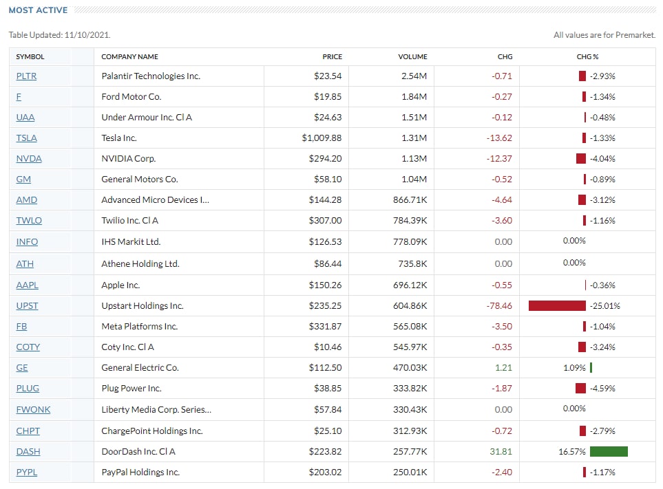Viewport: 663px width, 489px height.
Task: Follow the NVDA symbol link
Action: 29,159
